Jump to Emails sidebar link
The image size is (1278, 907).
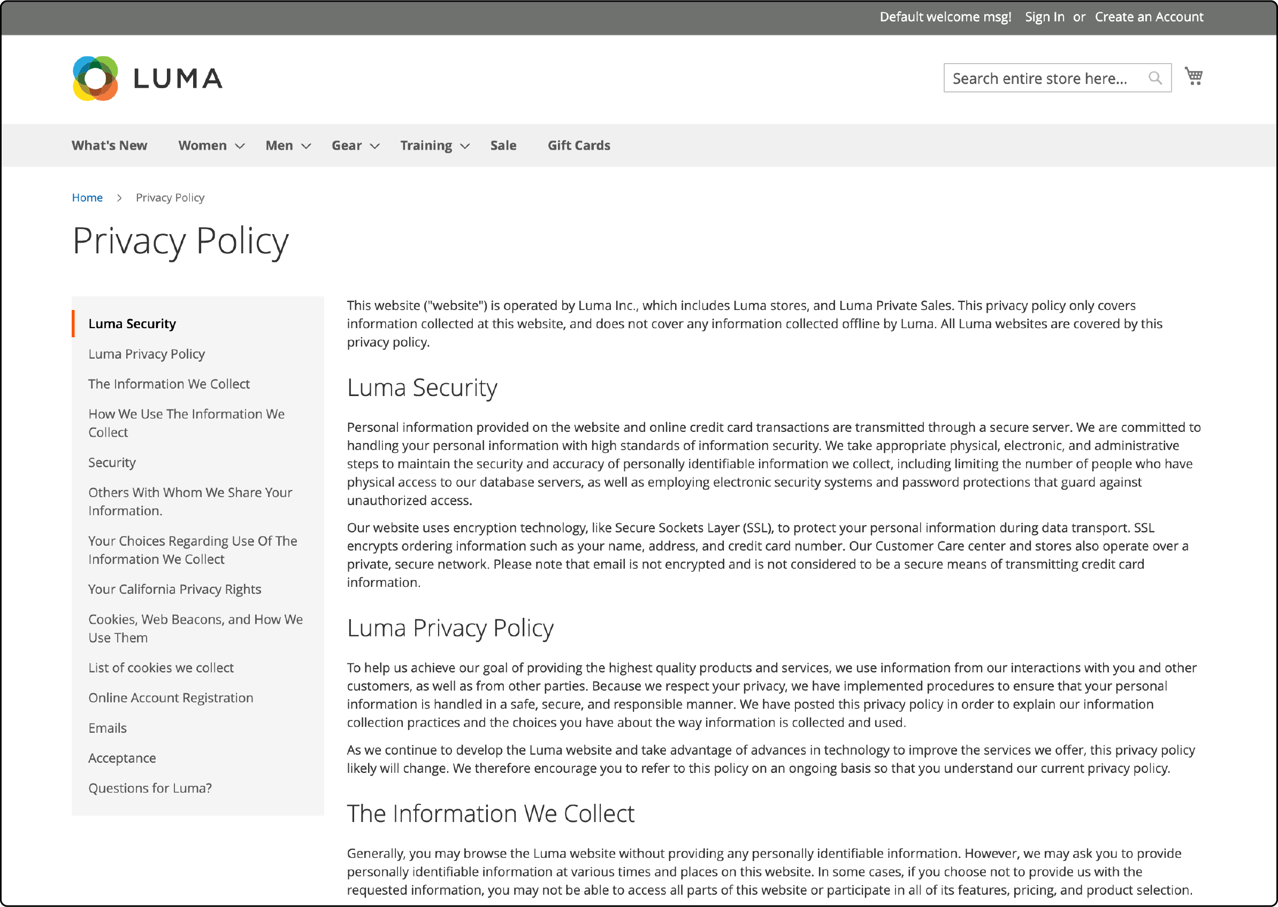(108, 728)
